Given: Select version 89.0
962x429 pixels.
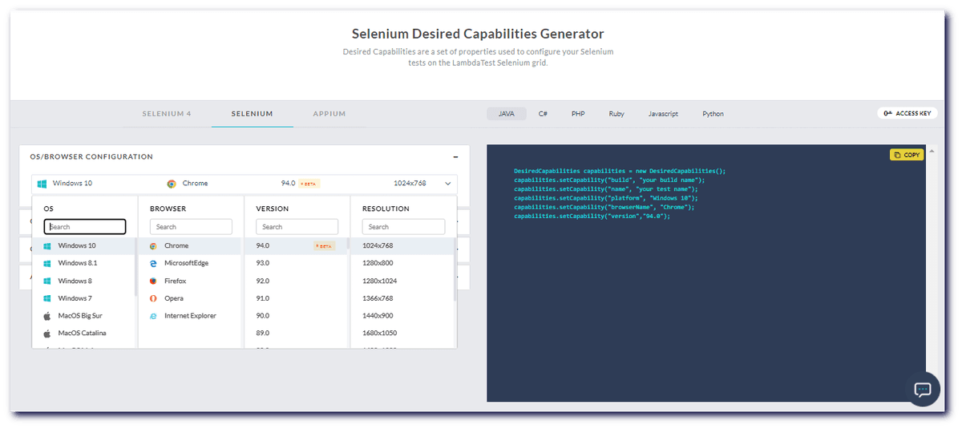Looking at the screenshot, I should 297,333.
